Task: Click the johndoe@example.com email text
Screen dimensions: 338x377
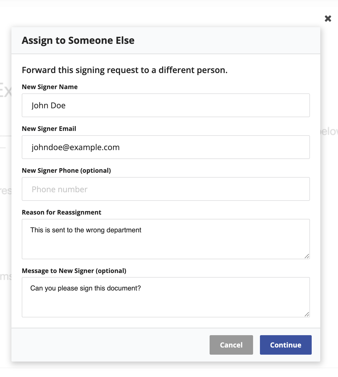Action: pyautogui.click(x=75, y=147)
